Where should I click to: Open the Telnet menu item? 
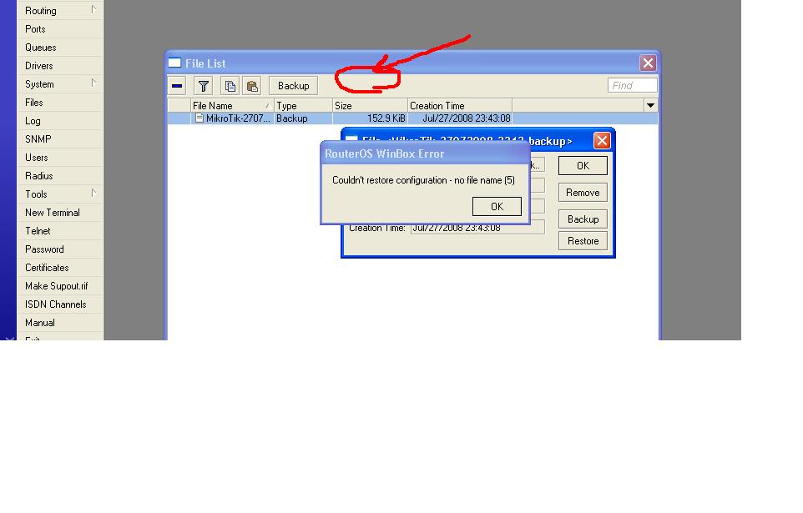click(60, 231)
